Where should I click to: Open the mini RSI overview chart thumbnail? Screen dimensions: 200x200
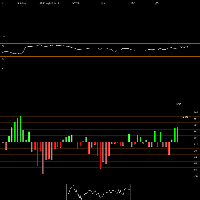tap(99, 192)
